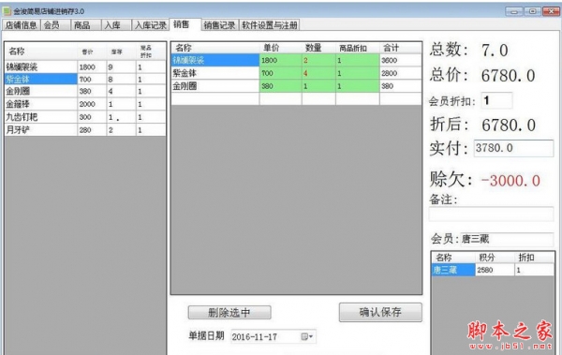Click the 会员 name field 唐三藏
The width and height of the screenshot is (562, 355).
(507, 239)
